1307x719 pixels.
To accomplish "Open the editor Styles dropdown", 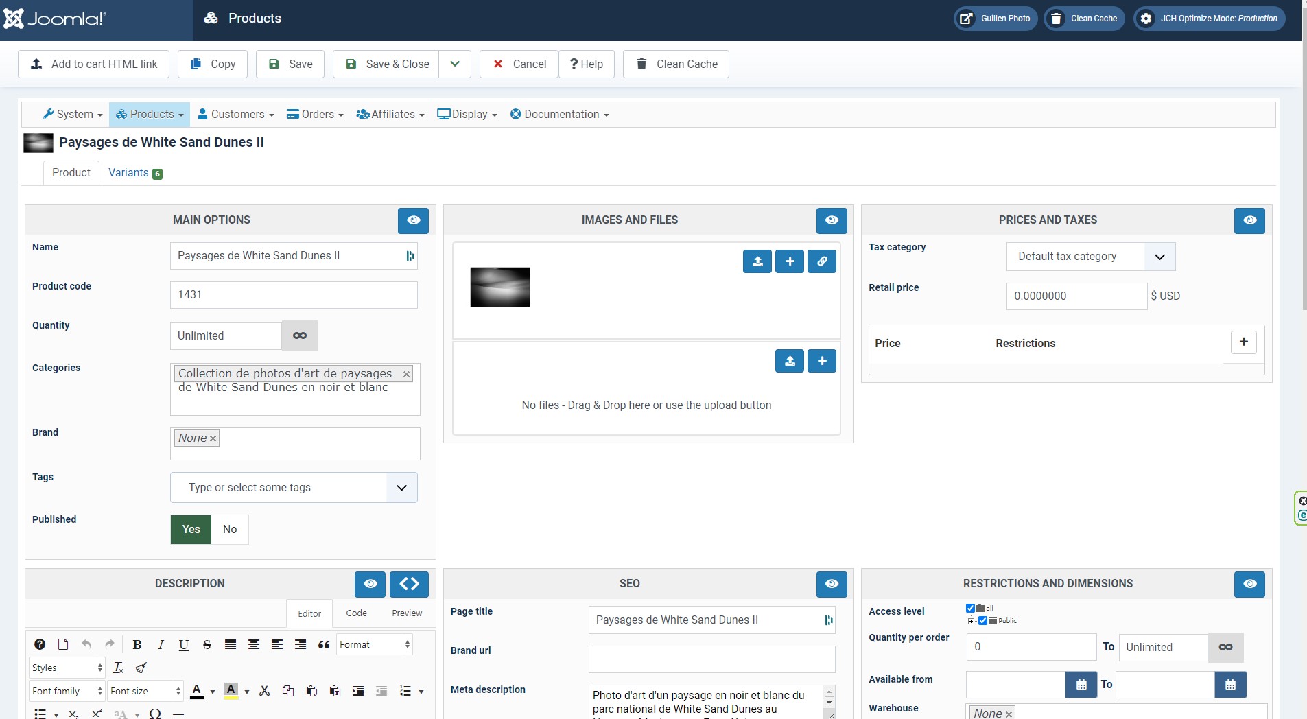I will click(67, 668).
